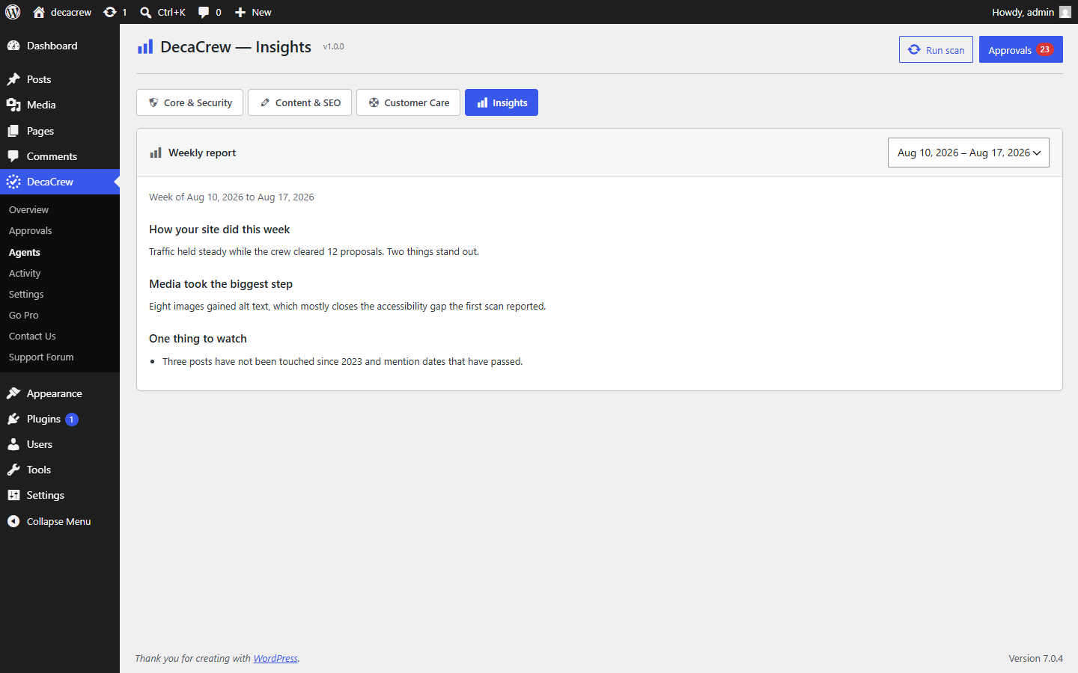Open the Posts menu
The width and height of the screenshot is (1078, 673).
(60, 79)
